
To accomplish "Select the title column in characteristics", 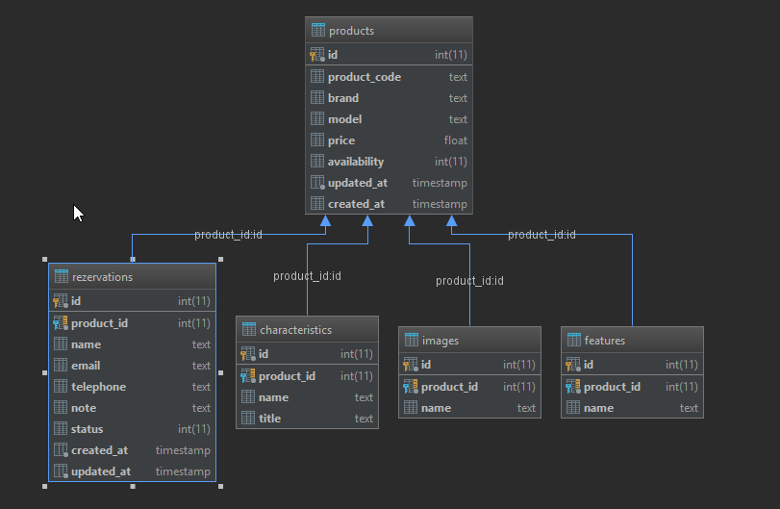I will pos(269,419).
